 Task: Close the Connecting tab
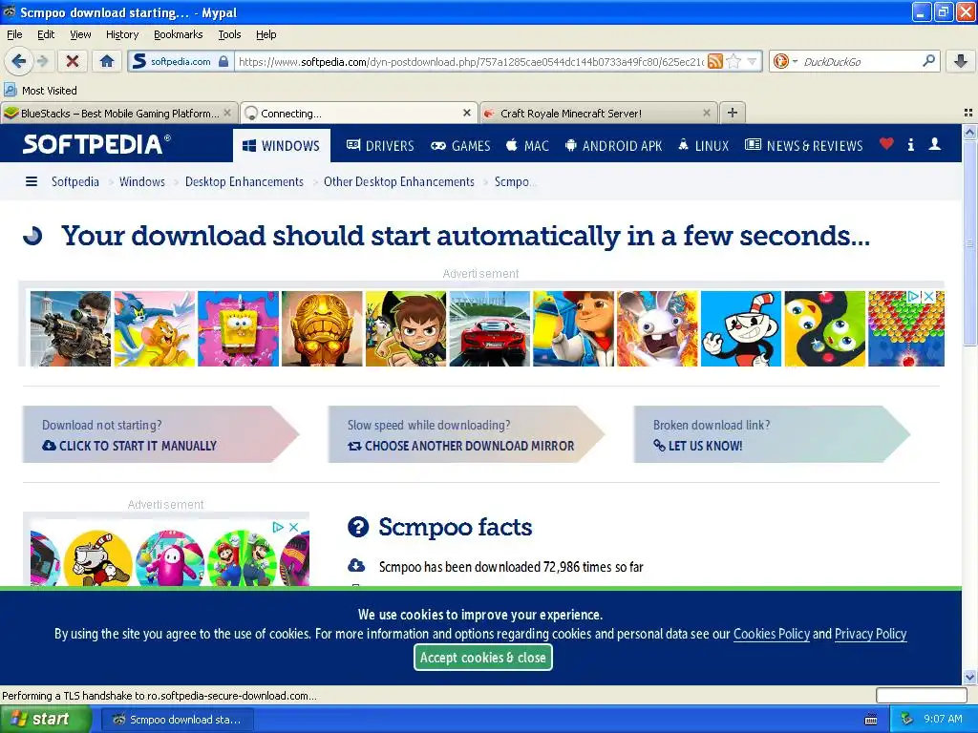point(466,113)
